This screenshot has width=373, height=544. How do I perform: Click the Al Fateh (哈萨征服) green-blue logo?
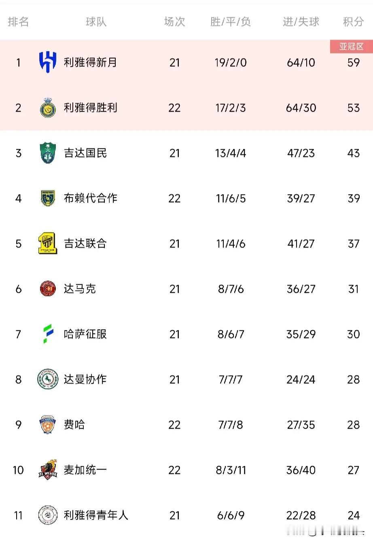48,334
